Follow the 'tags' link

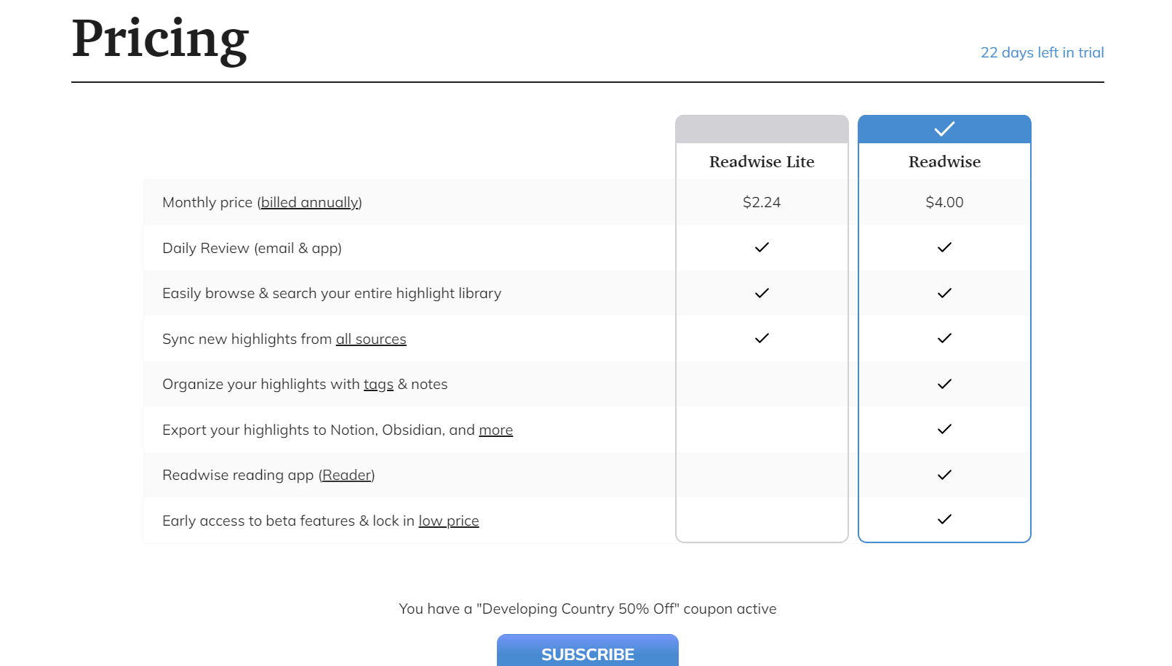click(x=378, y=385)
